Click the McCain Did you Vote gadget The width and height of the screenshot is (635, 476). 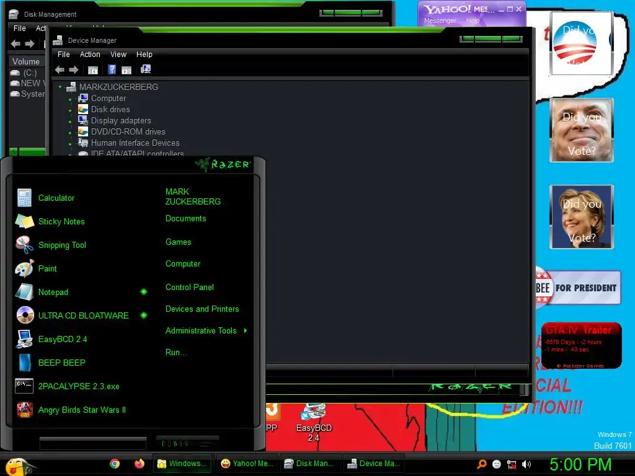click(581, 130)
